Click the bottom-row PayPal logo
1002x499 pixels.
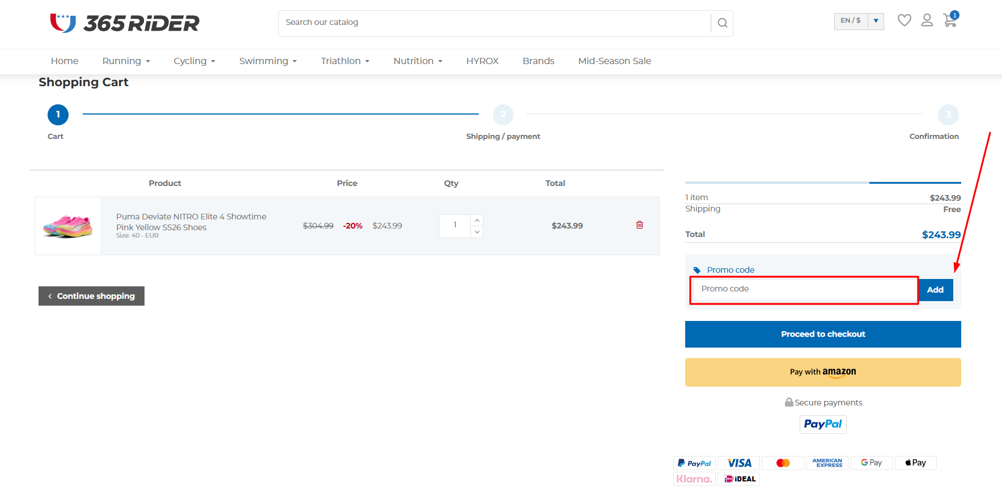pyautogui.click(x=694, y=463)
